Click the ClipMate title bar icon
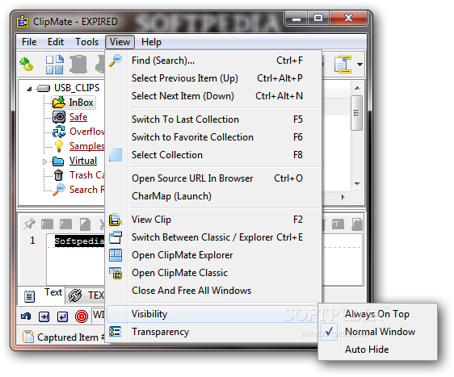This screenshot has width=454, height=377. click(x=23, y=22)
